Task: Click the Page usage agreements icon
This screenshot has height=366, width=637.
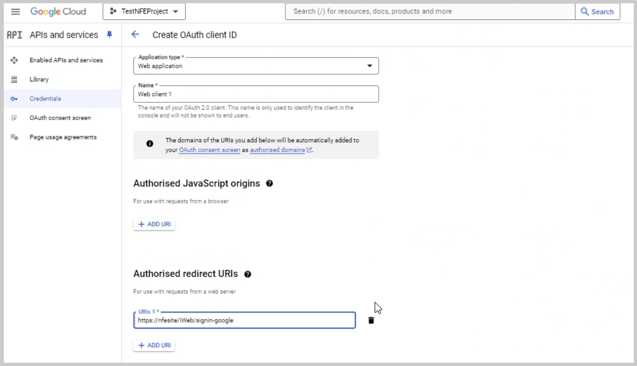Action: (x=14, y=137)
